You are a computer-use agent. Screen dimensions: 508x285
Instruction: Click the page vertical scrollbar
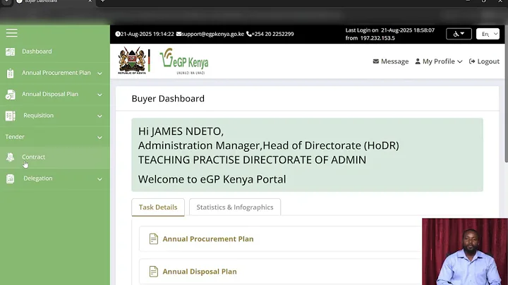506,94
